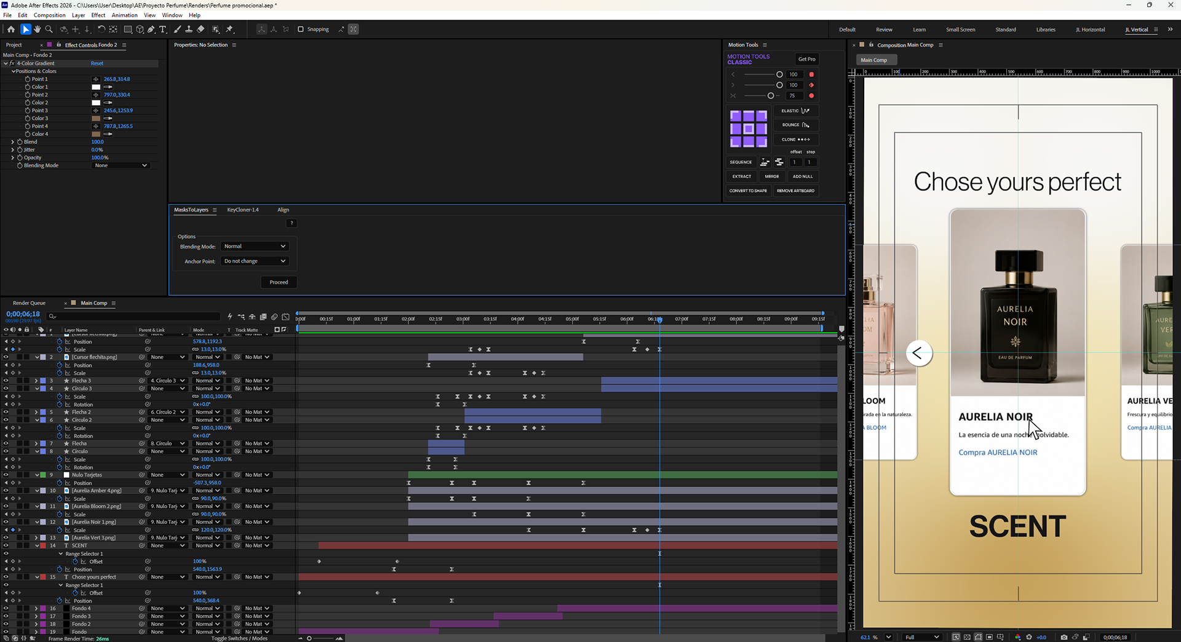Open the Animation menu
The height and width of the screenshot is (642, 1181).
point(124,15)
